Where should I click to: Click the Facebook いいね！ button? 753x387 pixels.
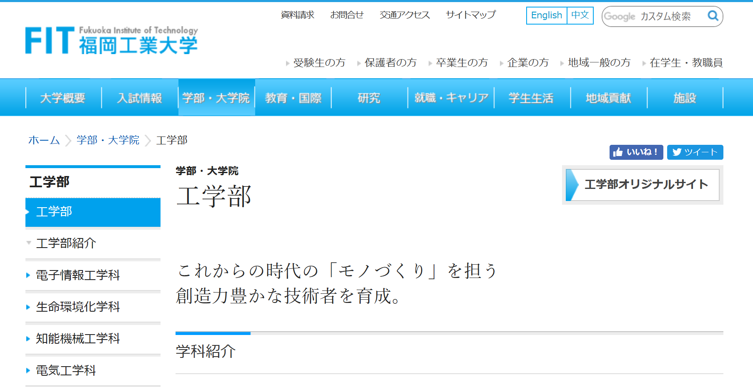tap(637, 152)
